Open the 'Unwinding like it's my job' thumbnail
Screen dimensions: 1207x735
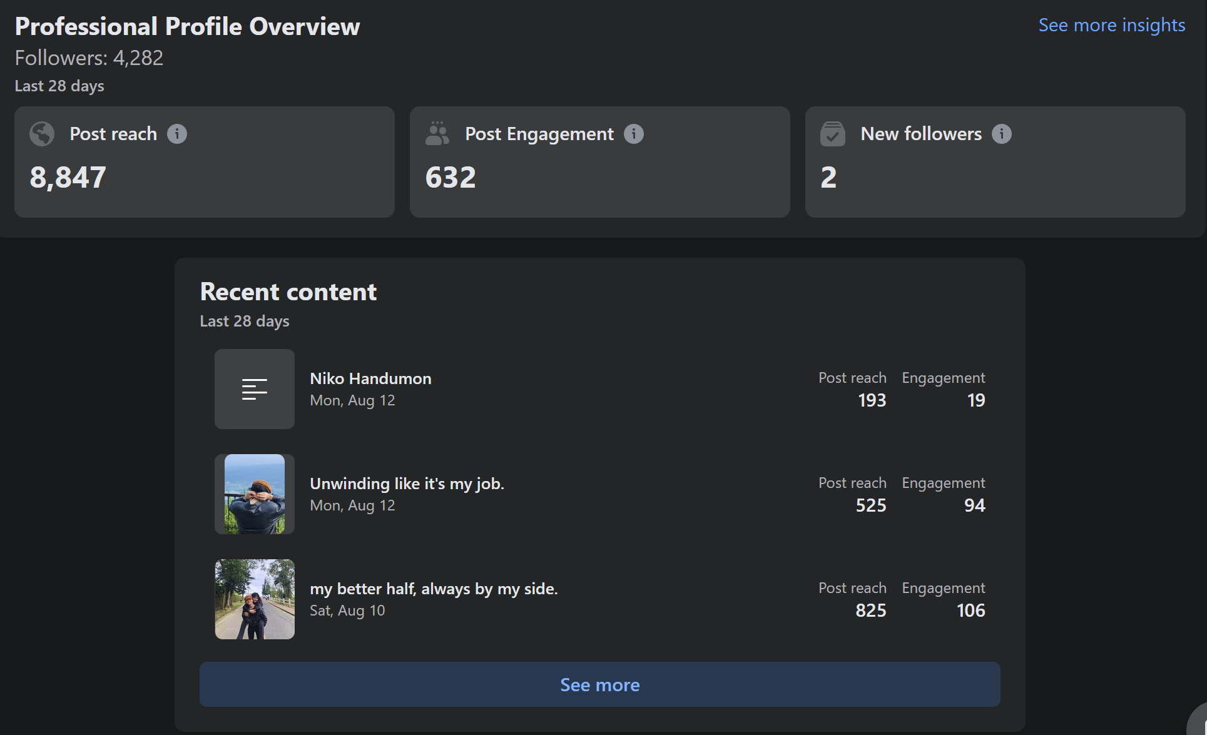click(x=255, y=494)
